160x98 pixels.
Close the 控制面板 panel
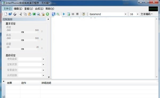(x=48, y=19)
